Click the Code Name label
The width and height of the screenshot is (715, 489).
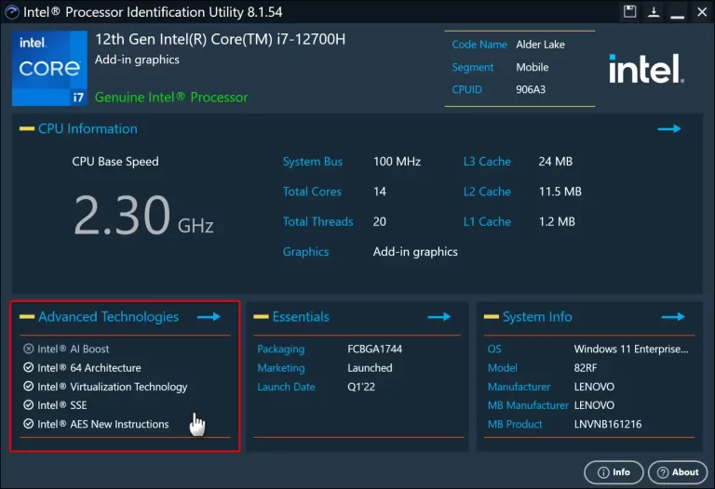479,45
